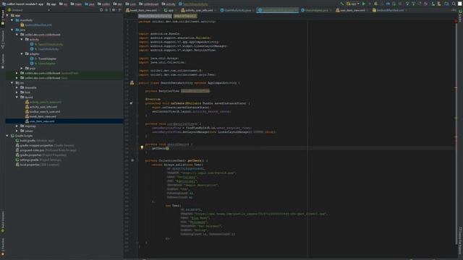The image size is (463, 260).
Task: Click the override gutter icon beside onCreate
Action: point(132,103)
